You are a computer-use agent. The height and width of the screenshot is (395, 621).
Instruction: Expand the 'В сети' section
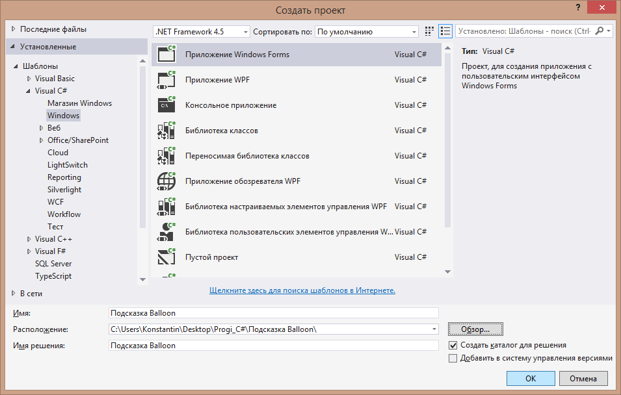(14, 293)
